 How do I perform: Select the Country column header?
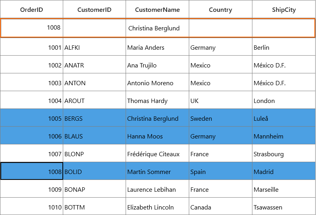(x=220, y=9)
